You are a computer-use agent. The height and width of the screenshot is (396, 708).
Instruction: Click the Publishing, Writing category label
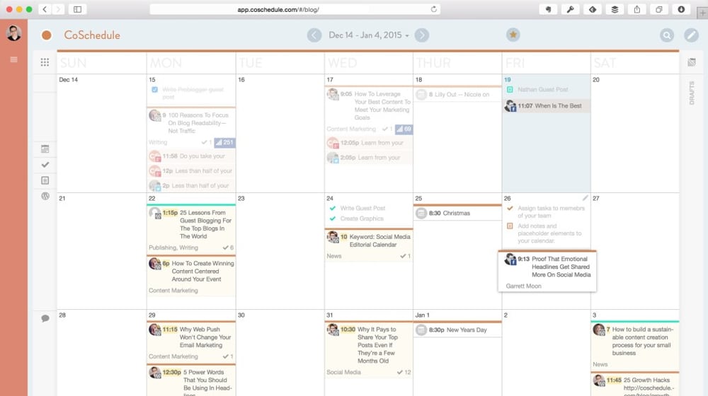click(x=173, y=248)
